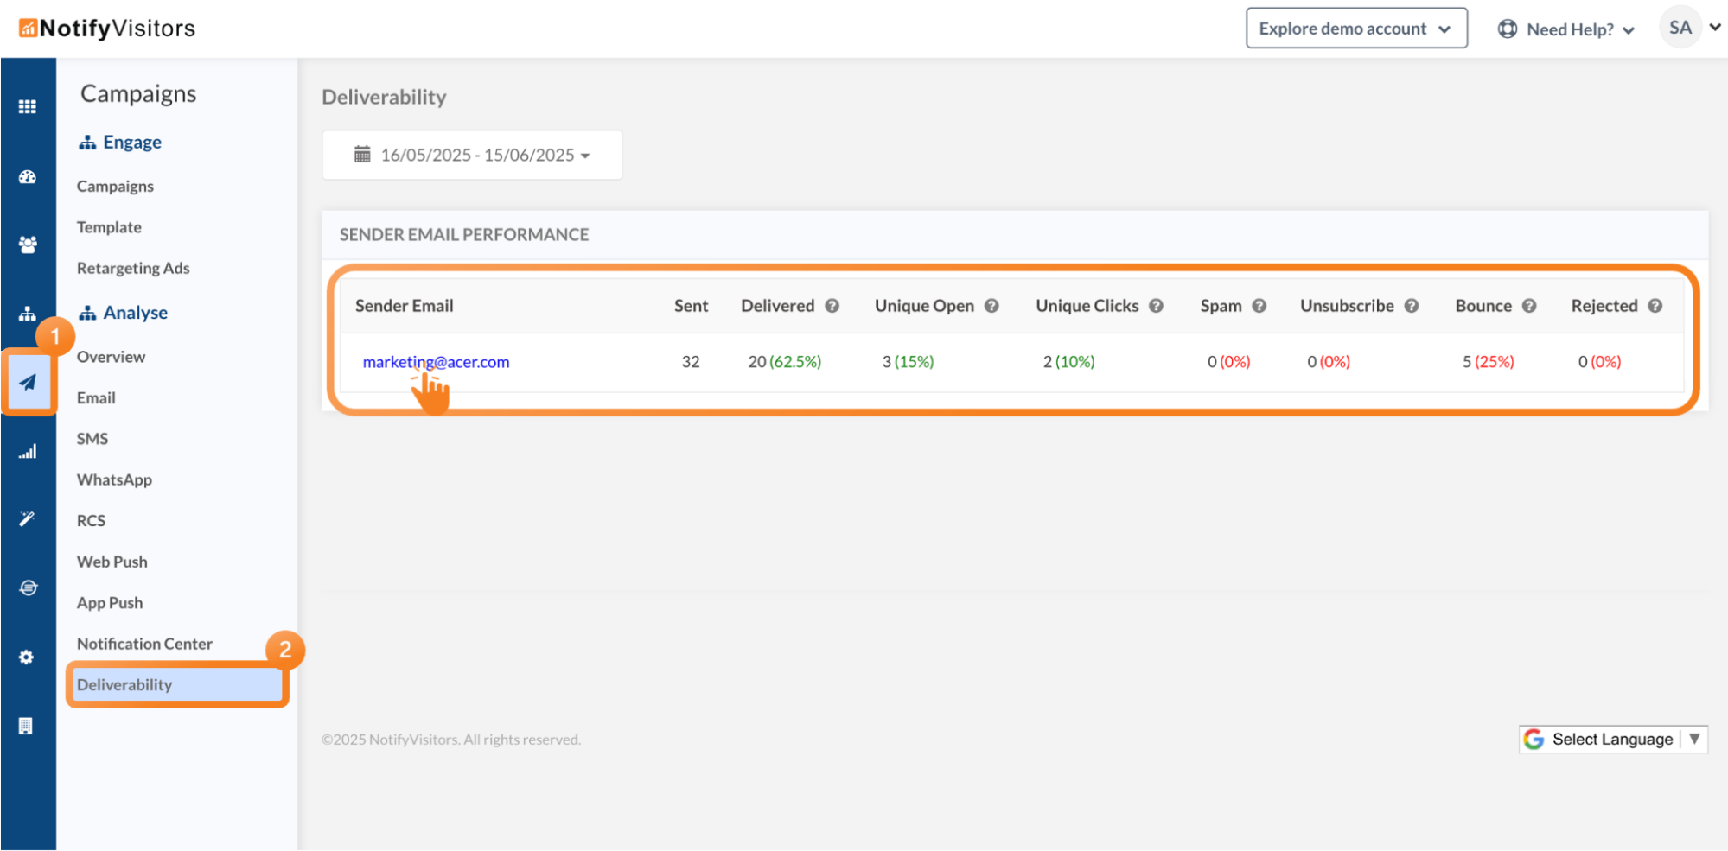Open Overview under Analyse
Image resolution: width=1728 pixels, height=851 pixels.
(x=111, y=357)
